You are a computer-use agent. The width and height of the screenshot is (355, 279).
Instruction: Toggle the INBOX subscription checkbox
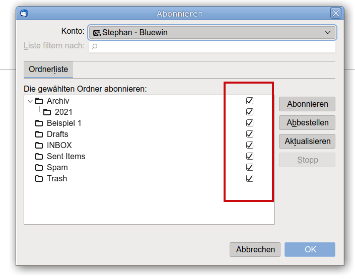250,145
